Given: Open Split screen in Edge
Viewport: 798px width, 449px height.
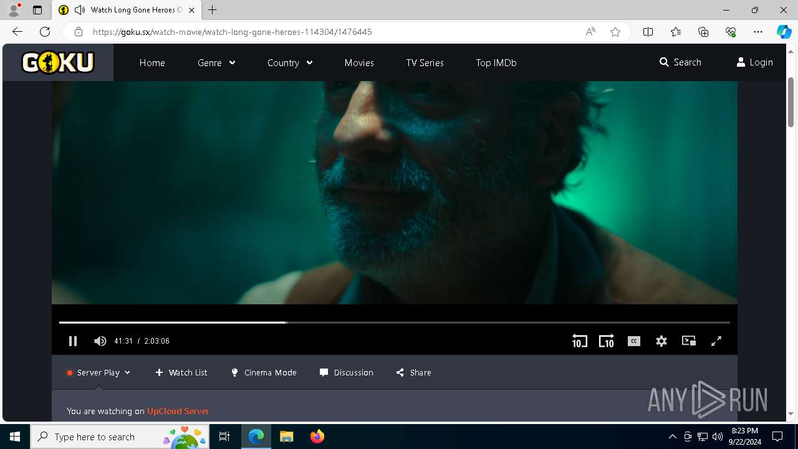Looking at the screenshot, I should (x=648, y=32).
